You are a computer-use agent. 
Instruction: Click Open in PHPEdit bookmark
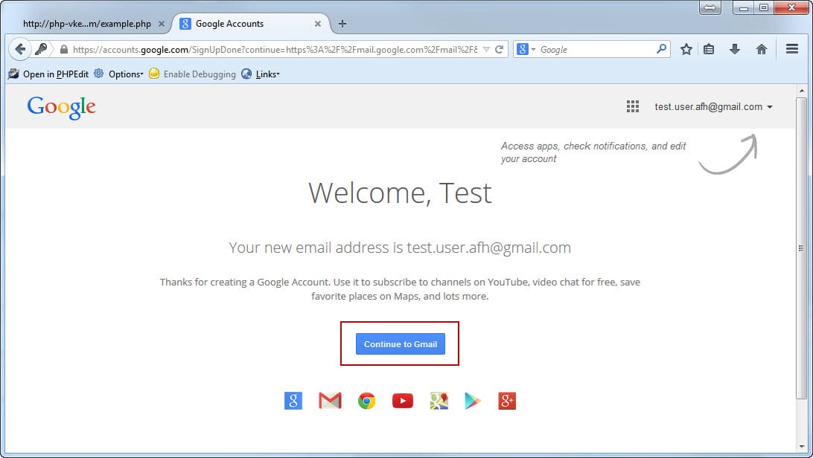click(x=48, y=74)
